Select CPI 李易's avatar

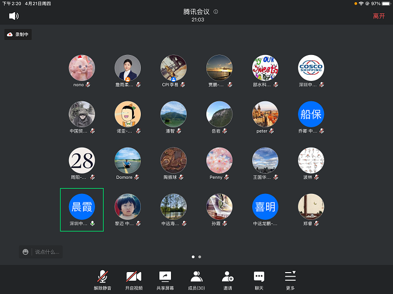[x=173, y=68]
